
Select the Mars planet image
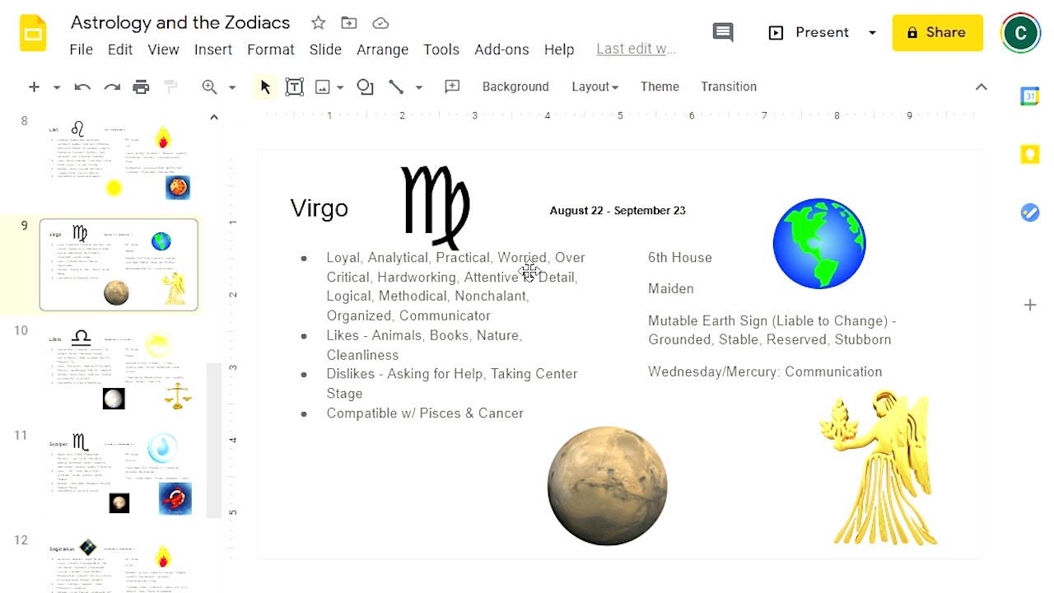point(607,486)
